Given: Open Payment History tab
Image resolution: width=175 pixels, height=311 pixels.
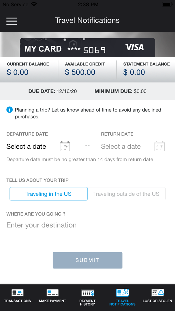Looking at the screenshot, I should tap(87, 296).
